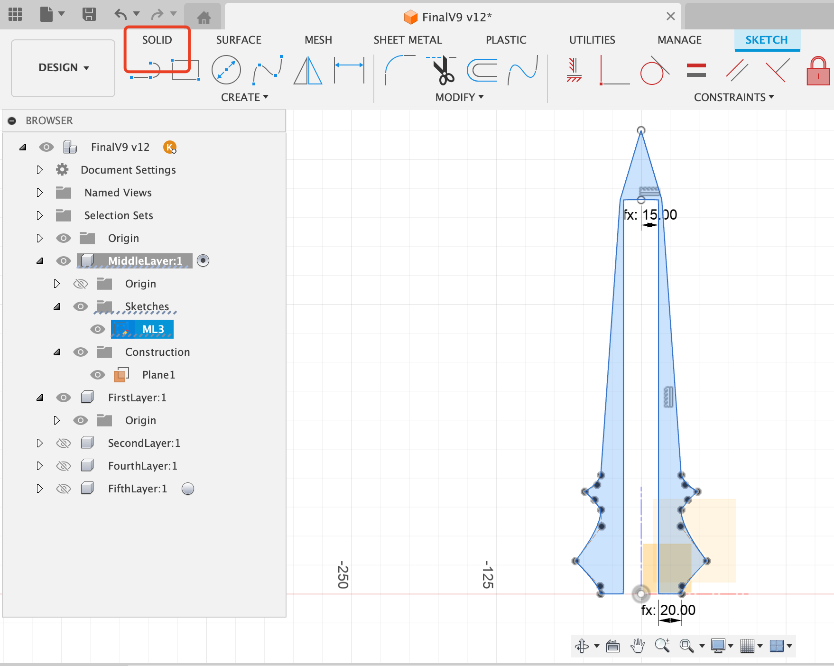The image size is (834, 666).
Task: Select the Pan hand tool
Action: (638, 646)
